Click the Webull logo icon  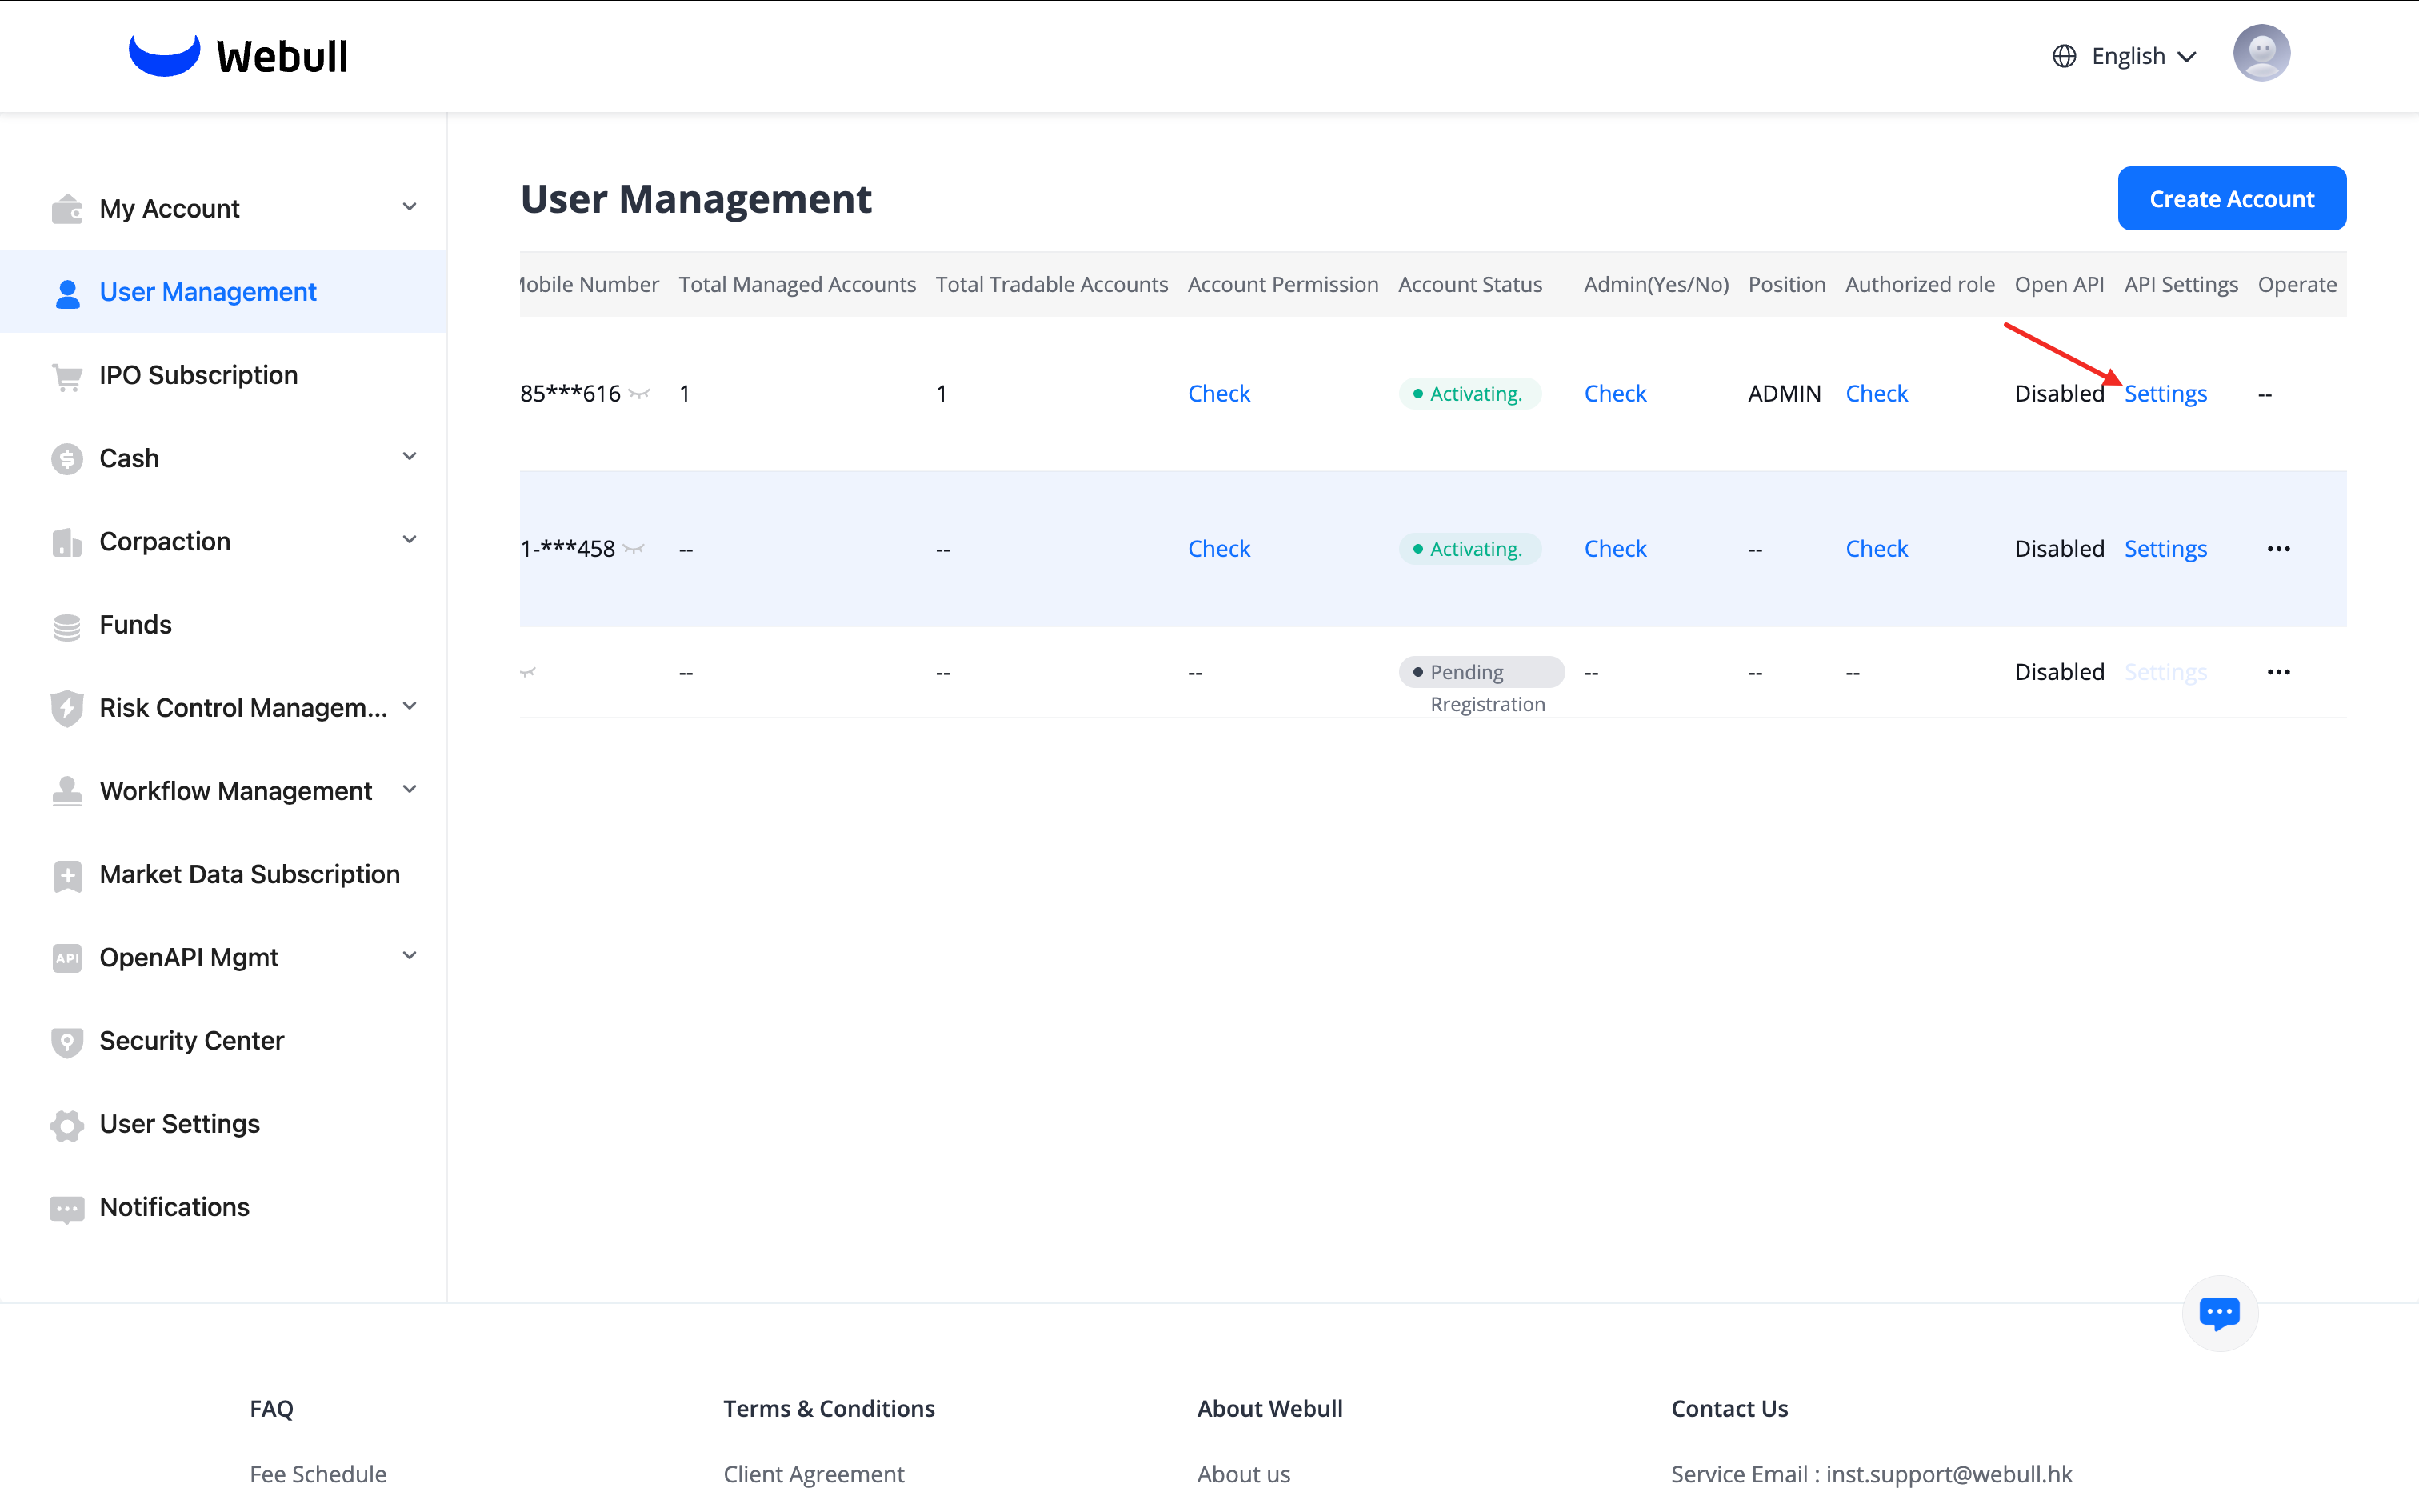pyautogui.click(x=164, y=55)
